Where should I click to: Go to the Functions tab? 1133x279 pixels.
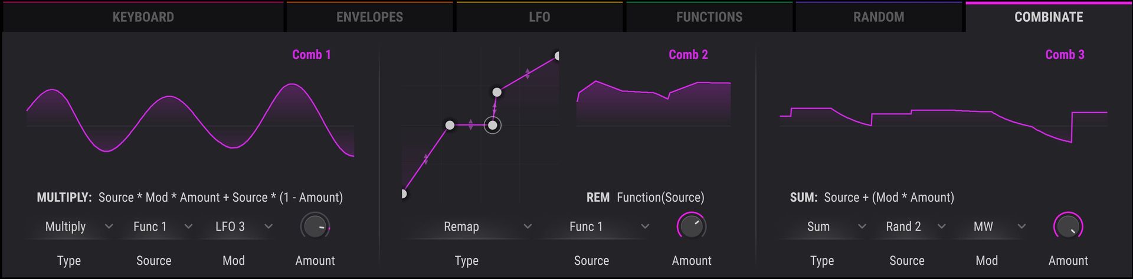[709, 17]
